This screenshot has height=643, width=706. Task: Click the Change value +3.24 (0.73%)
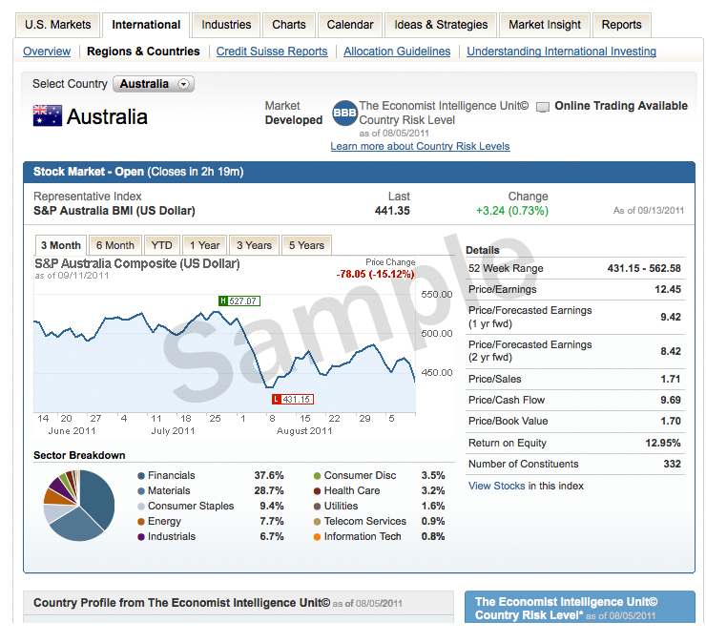512,211
